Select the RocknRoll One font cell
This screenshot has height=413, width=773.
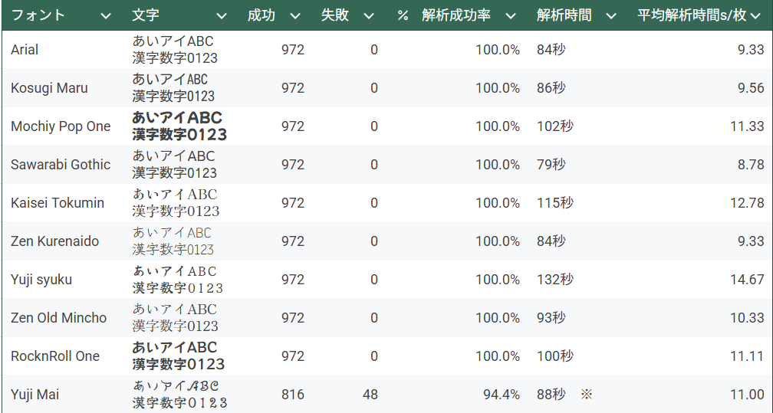(x=55, y=356)
